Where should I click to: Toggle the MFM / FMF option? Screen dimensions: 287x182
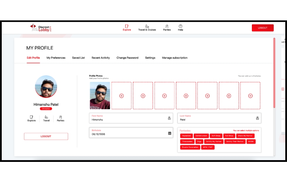[x=208, y=147]
